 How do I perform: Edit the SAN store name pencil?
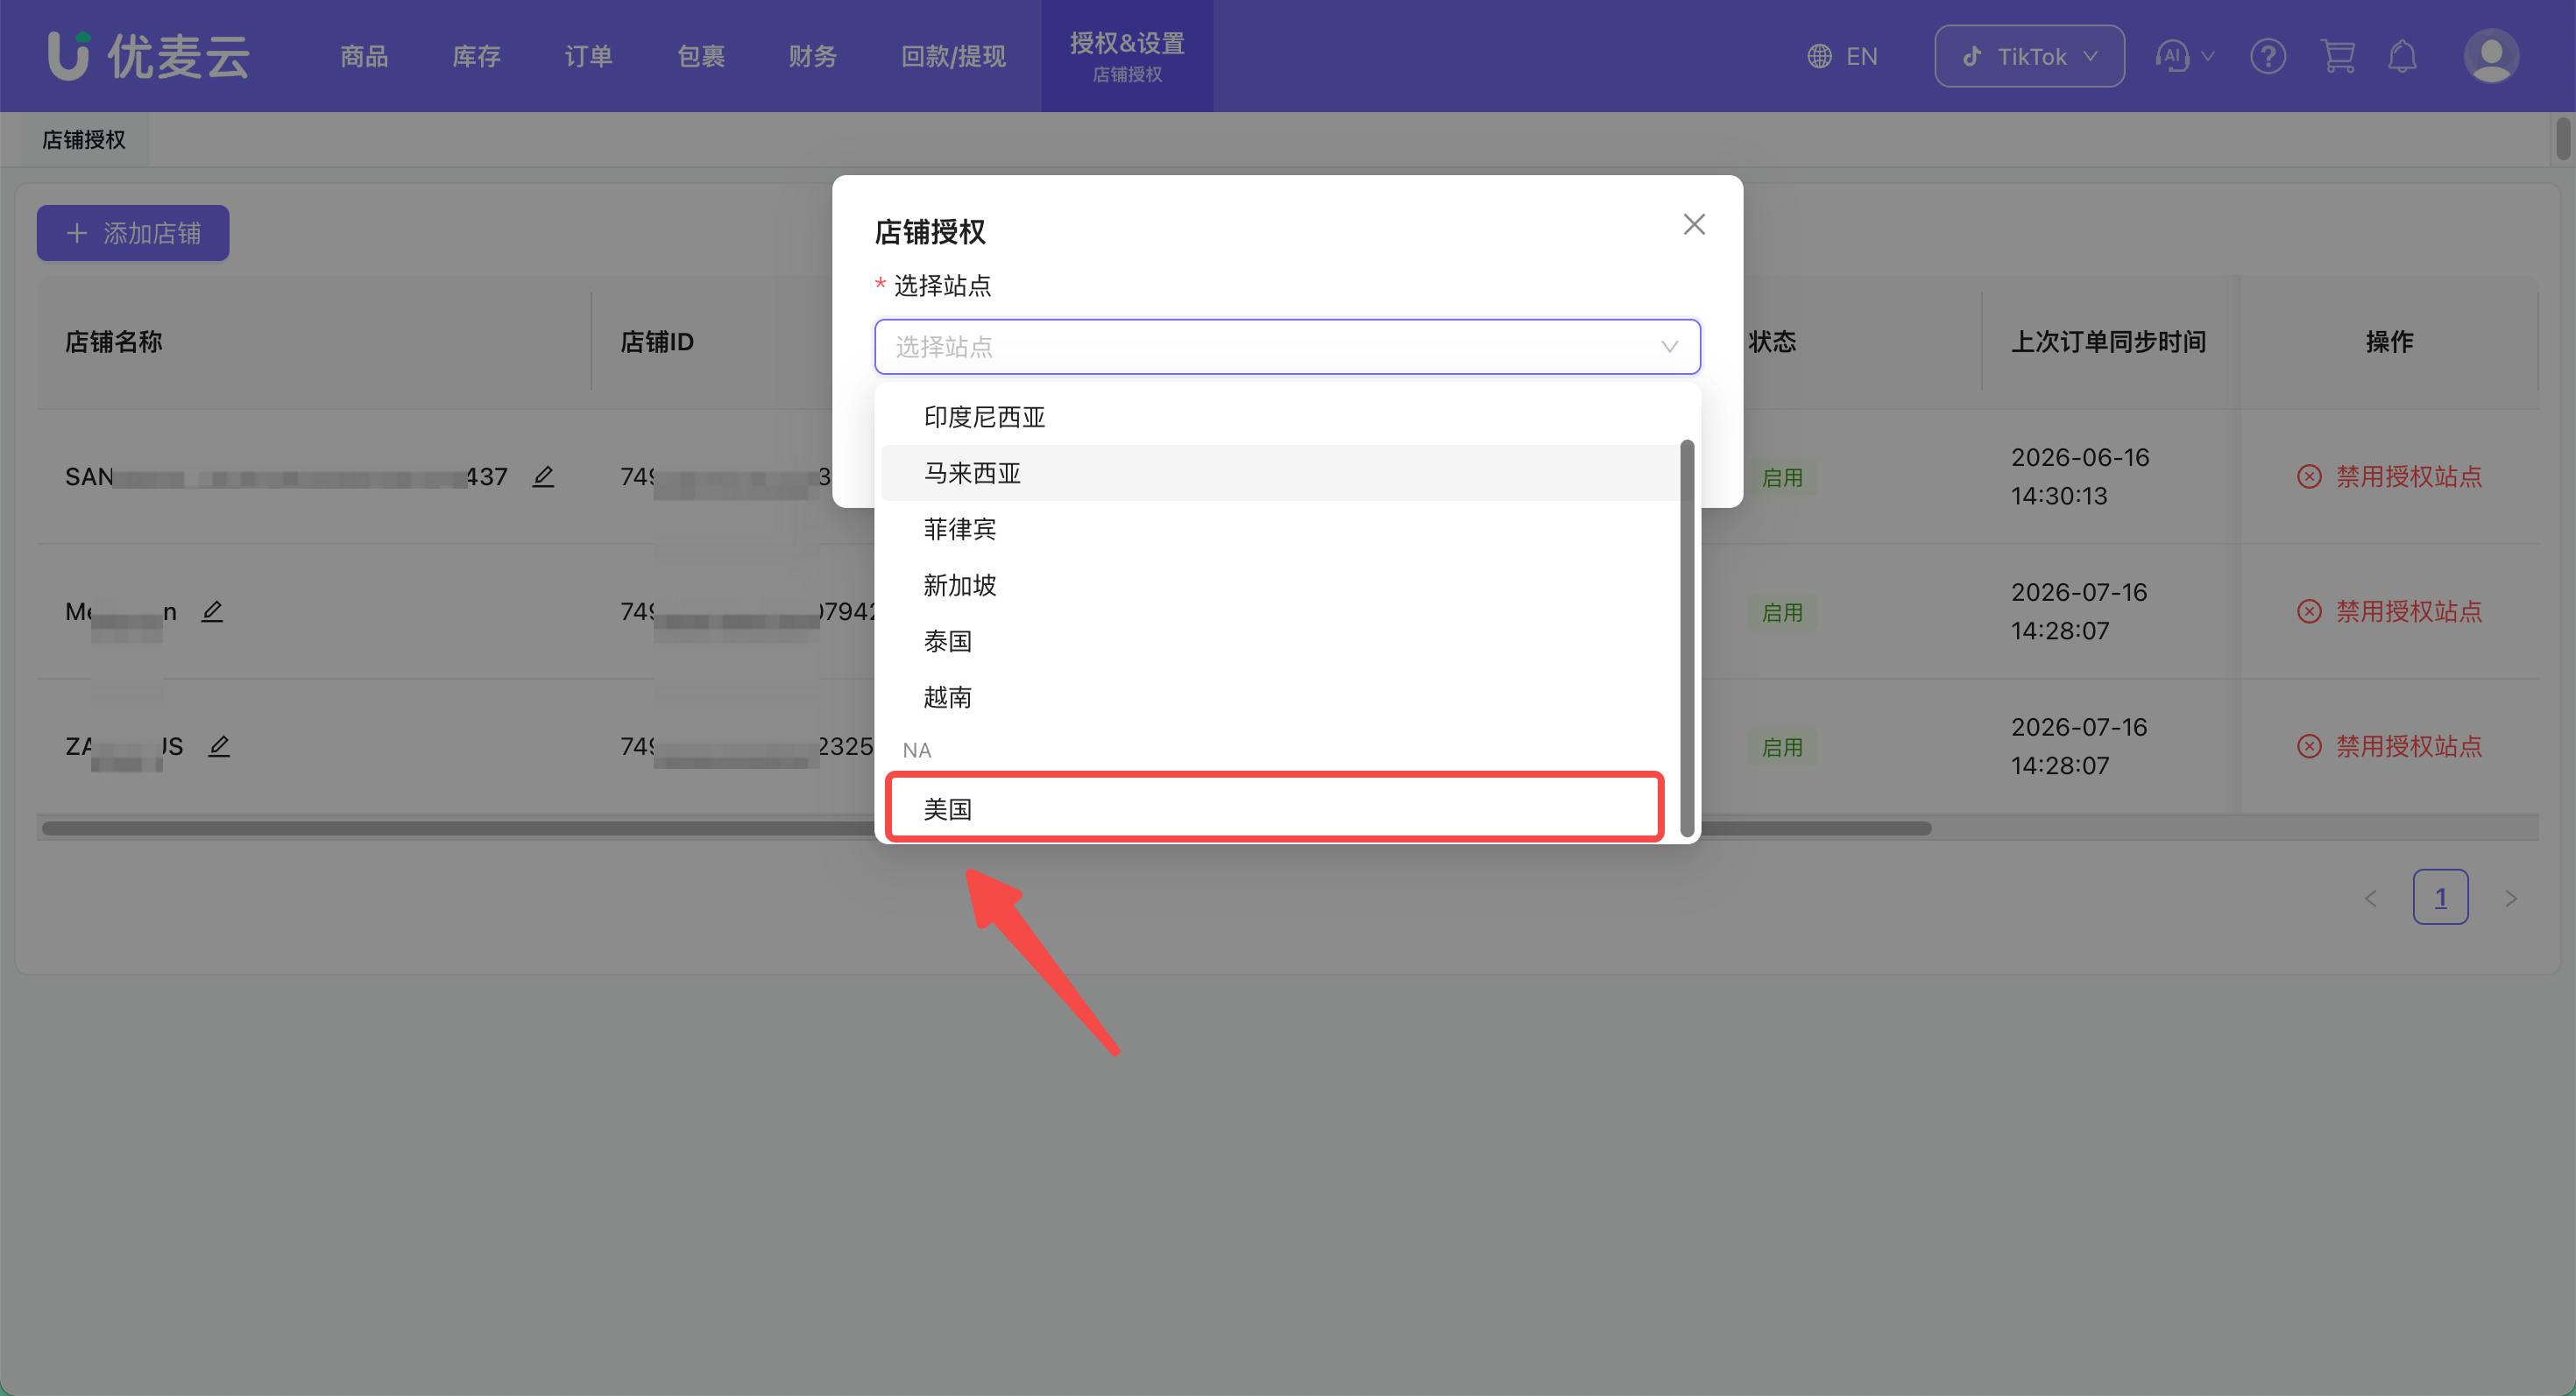click(x=543, y=476)
